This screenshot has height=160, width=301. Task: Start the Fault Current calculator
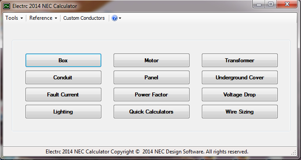click(63, 94)
